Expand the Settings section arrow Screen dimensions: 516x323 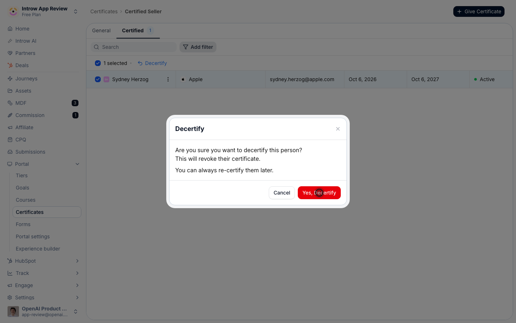tap(77, 298)
